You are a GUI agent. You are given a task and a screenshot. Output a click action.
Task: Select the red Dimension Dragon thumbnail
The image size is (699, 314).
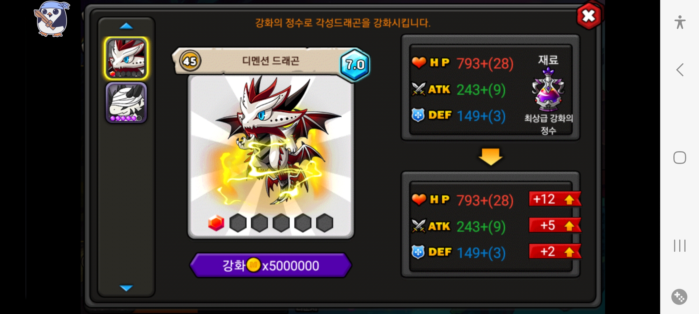click(x=126, y=58)
